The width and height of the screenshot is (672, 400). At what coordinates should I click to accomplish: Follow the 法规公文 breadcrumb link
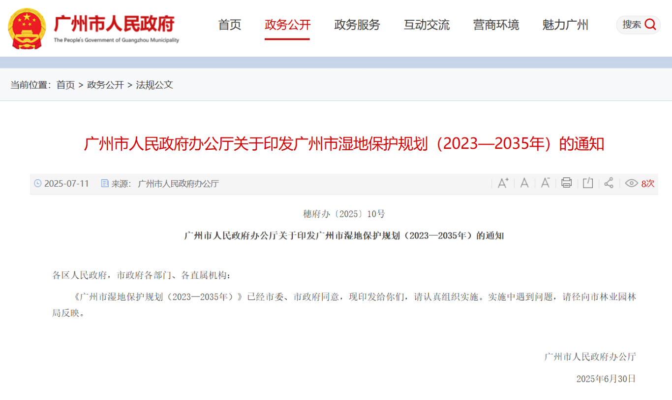pyautogui.click(x=154, y=85)
